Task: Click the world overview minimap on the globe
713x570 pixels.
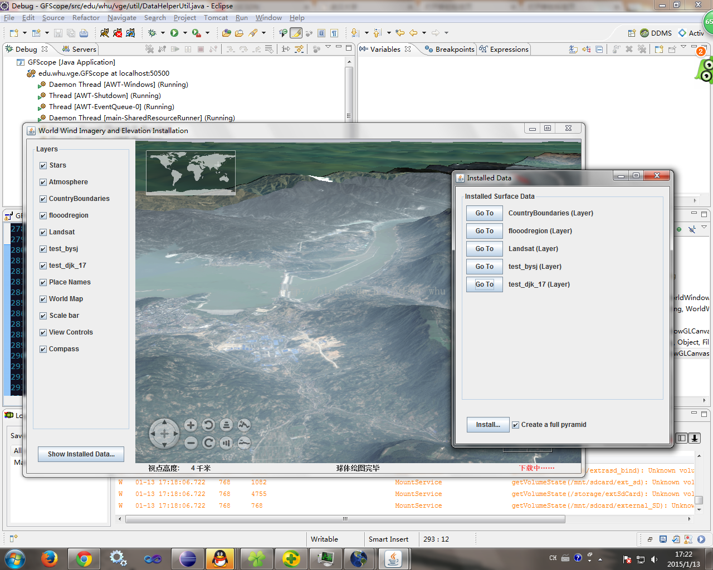Action: point(191,173)
